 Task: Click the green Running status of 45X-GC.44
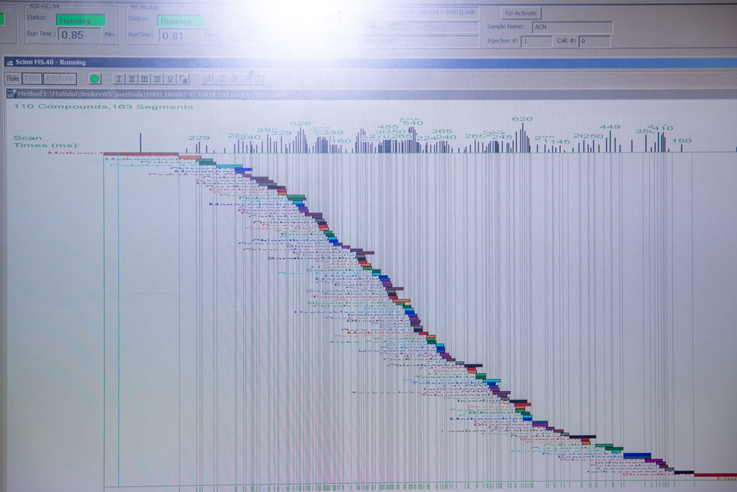pos(80,19)
